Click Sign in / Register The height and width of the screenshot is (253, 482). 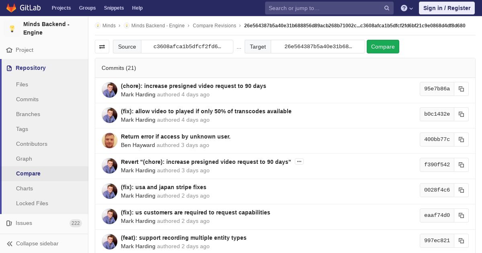click(447, 8)
